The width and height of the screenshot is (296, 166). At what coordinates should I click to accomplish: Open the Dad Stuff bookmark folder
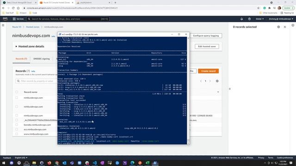(8, 13)
